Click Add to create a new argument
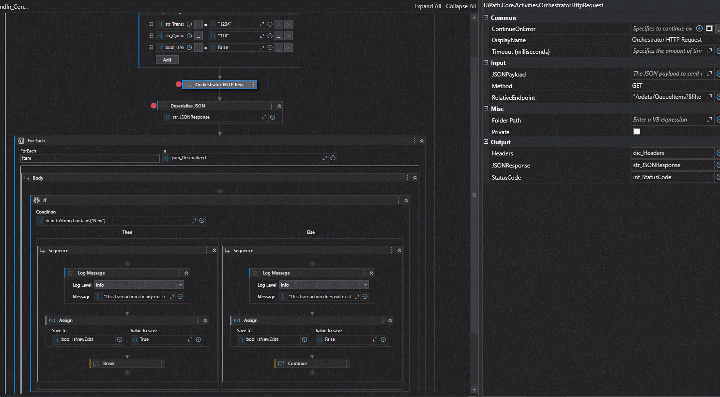 click(x=167, y=59)
